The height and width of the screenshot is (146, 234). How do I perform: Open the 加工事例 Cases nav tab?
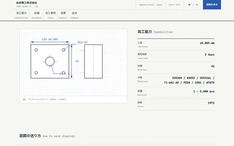point(50,15)
